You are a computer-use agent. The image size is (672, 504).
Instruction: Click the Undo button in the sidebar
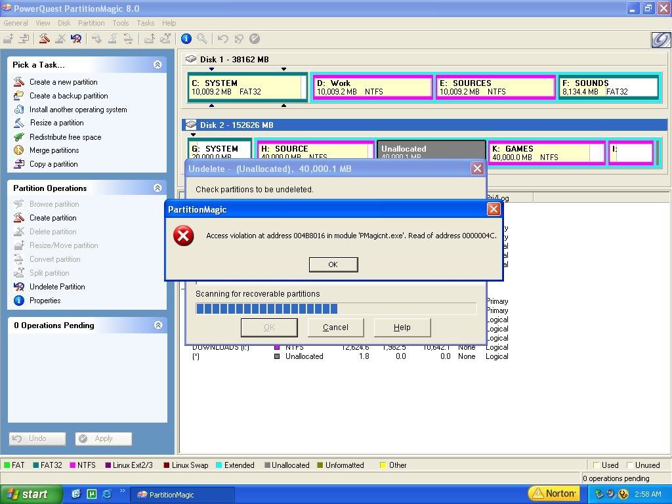pyautogui.click(x=37, y=438)
